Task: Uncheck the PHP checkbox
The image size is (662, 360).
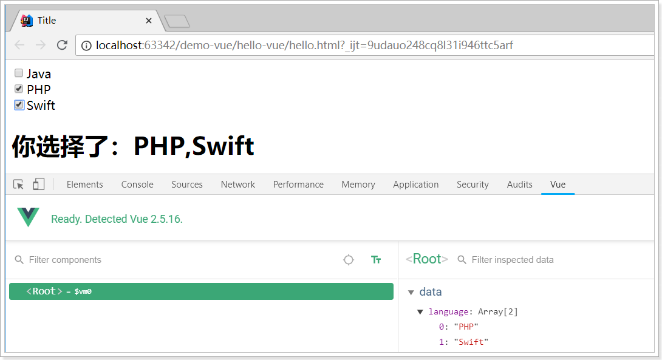Action: click(x=19, y=89)
